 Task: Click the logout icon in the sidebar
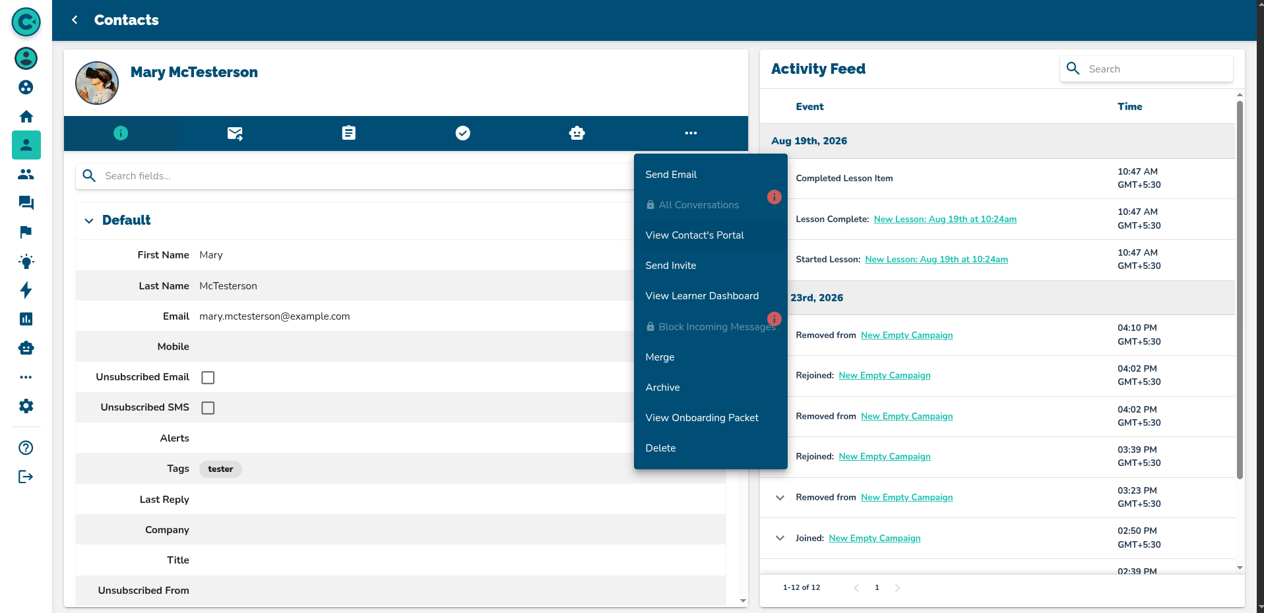click(26, 477)
